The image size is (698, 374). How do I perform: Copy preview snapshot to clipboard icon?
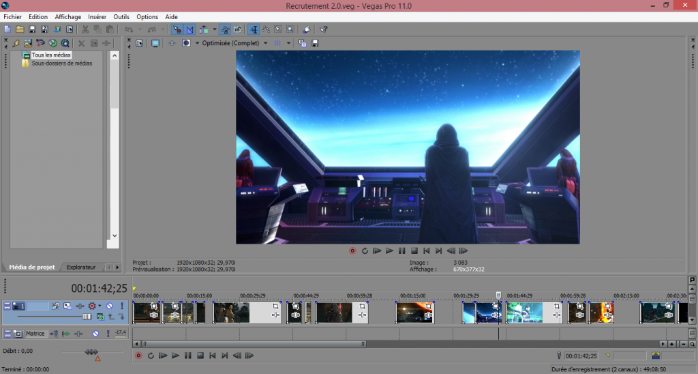[x=302, y=43]
